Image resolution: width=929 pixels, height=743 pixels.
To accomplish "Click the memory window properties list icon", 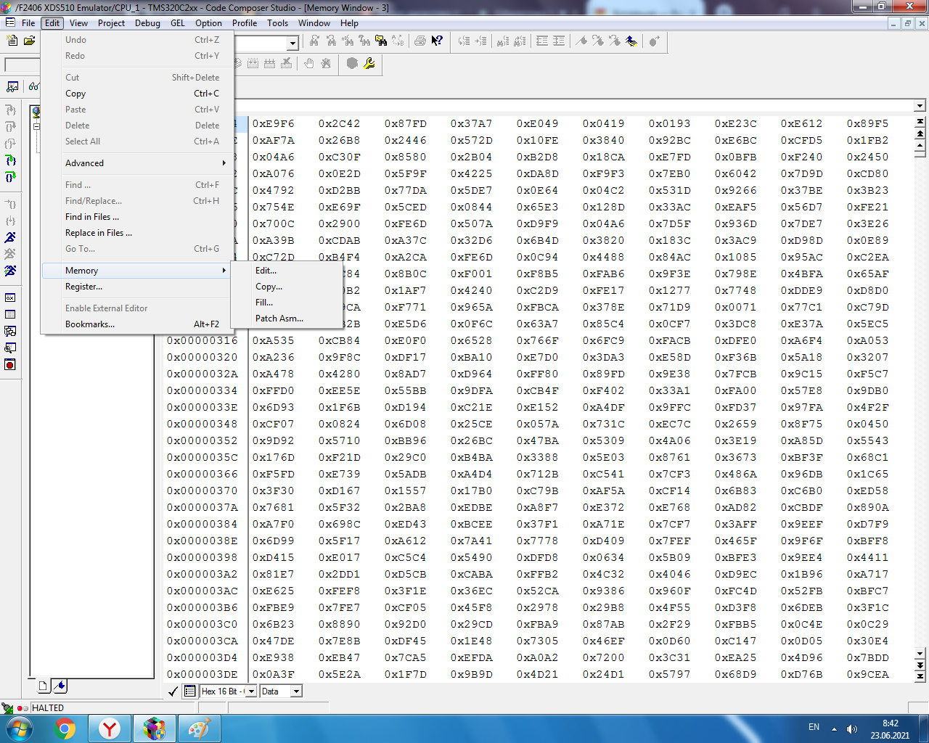I will point(190,691).
